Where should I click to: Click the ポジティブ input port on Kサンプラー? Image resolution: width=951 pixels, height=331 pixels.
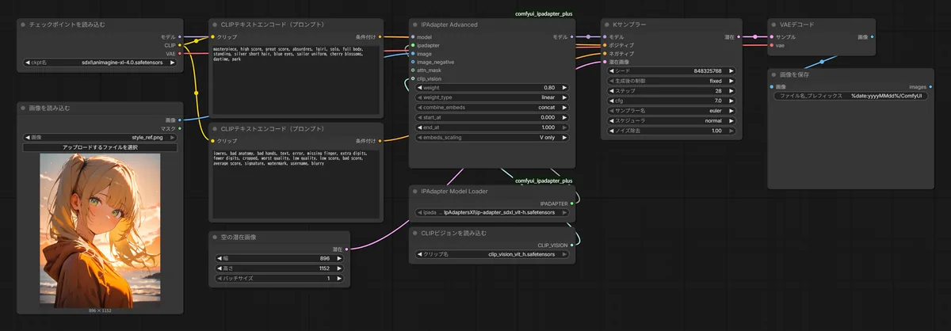pyautogui.click(x=604, y=45)
